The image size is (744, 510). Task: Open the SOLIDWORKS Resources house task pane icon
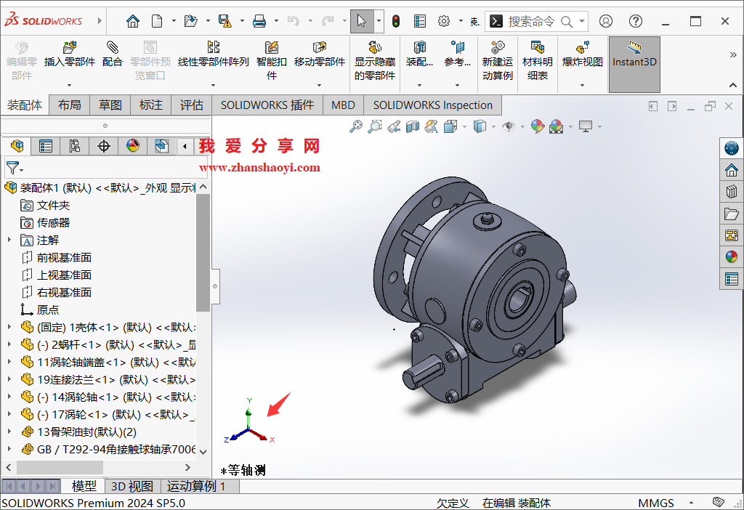pos(731,169)
